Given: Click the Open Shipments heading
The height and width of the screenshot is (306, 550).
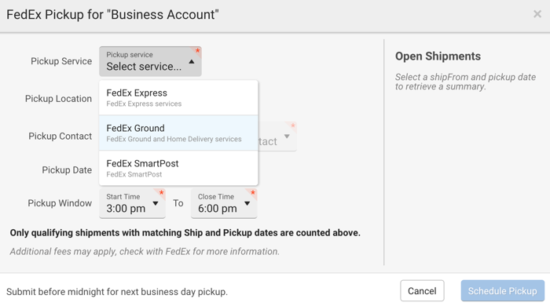Looking at the screenshot, I should pyautogui.click(x=438, y=56).
